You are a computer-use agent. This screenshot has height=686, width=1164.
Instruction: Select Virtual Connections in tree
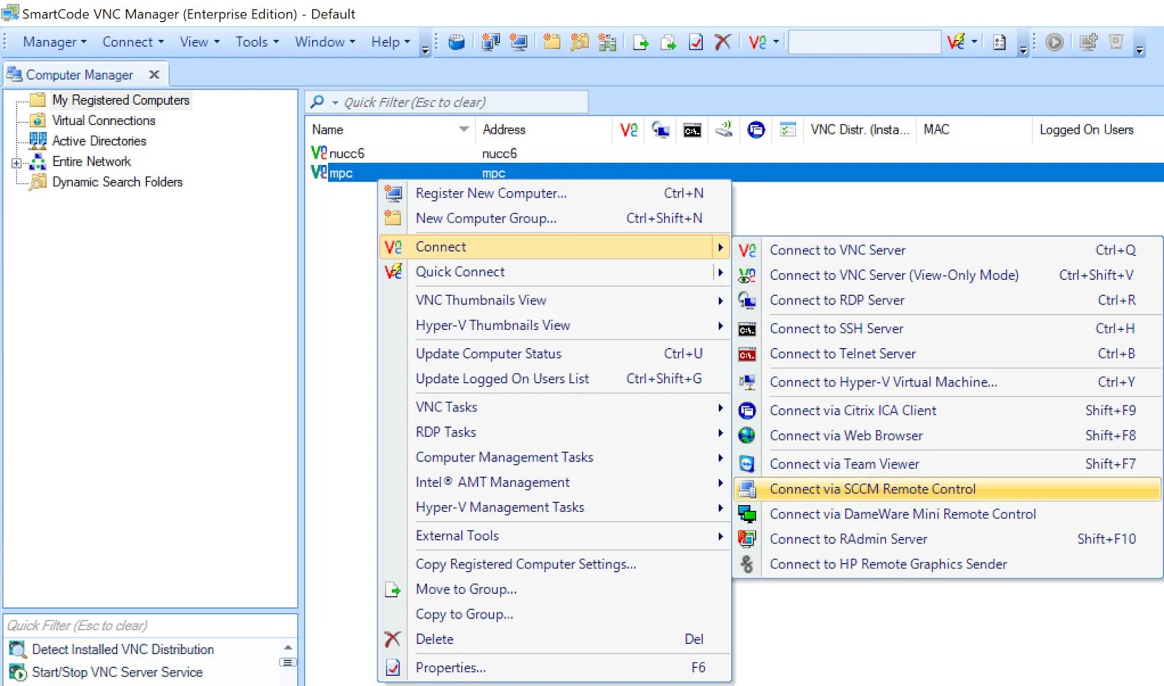tap(104, 121)
